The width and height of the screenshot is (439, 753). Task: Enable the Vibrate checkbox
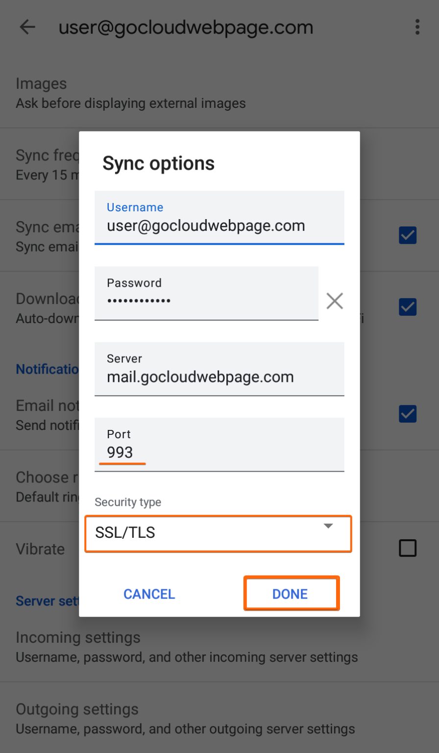(407, 549)
